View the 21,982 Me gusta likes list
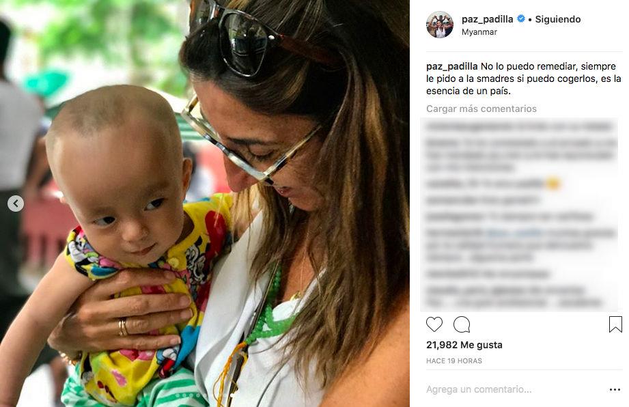This screenshot has height=407, width=629. (x=464, y=345)
